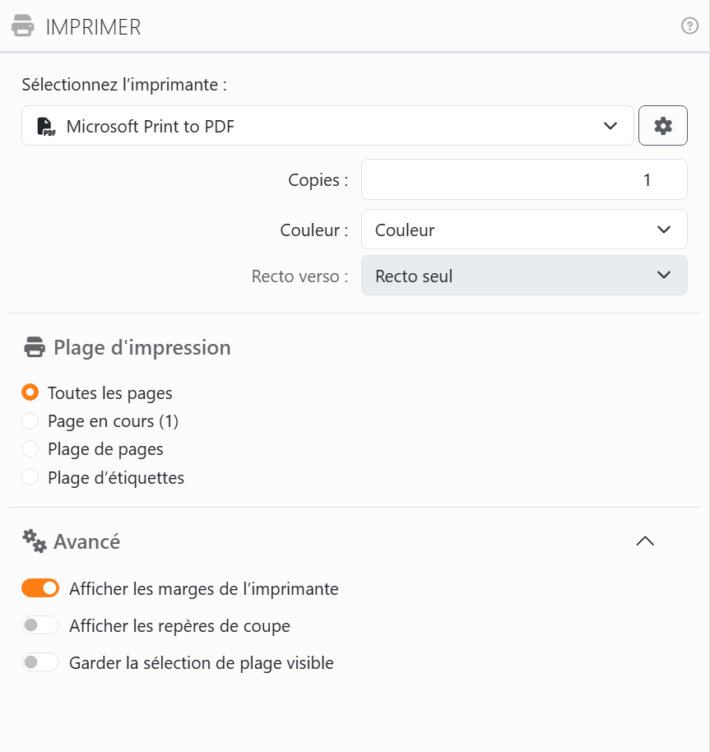710x752 pixels.
Task: Enable Afficher les repères de coupe
Action: 40,625
